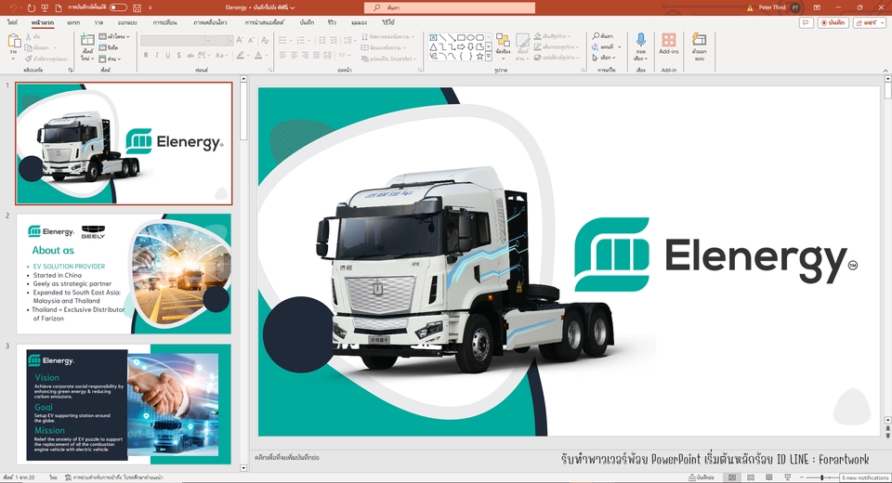The height and width of the screenshot is (483, 892).
Task: Select the Star shape in shapes gallery
Action: click(479, 56)
